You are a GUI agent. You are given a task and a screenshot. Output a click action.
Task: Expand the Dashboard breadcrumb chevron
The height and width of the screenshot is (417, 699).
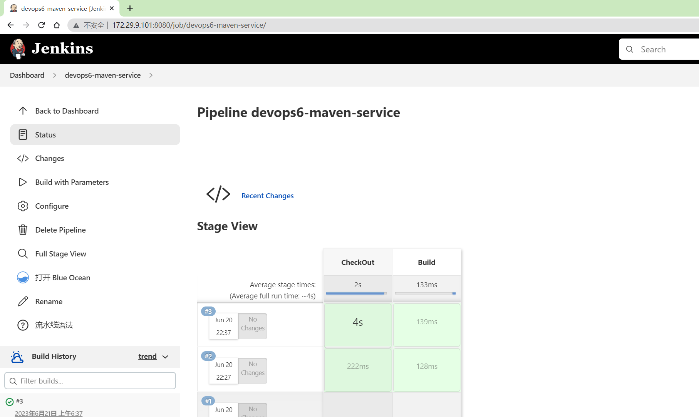pyautogui.click(x=55, y=75)
